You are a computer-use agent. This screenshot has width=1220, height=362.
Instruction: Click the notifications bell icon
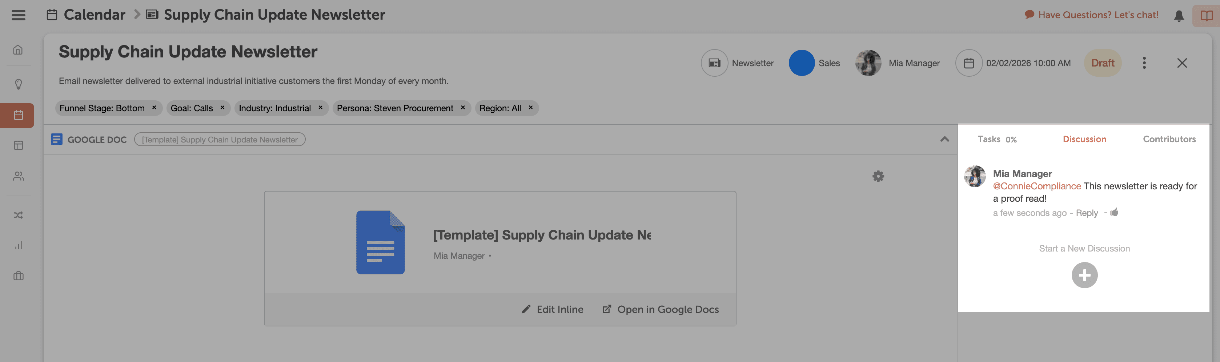click(1179, 16)
